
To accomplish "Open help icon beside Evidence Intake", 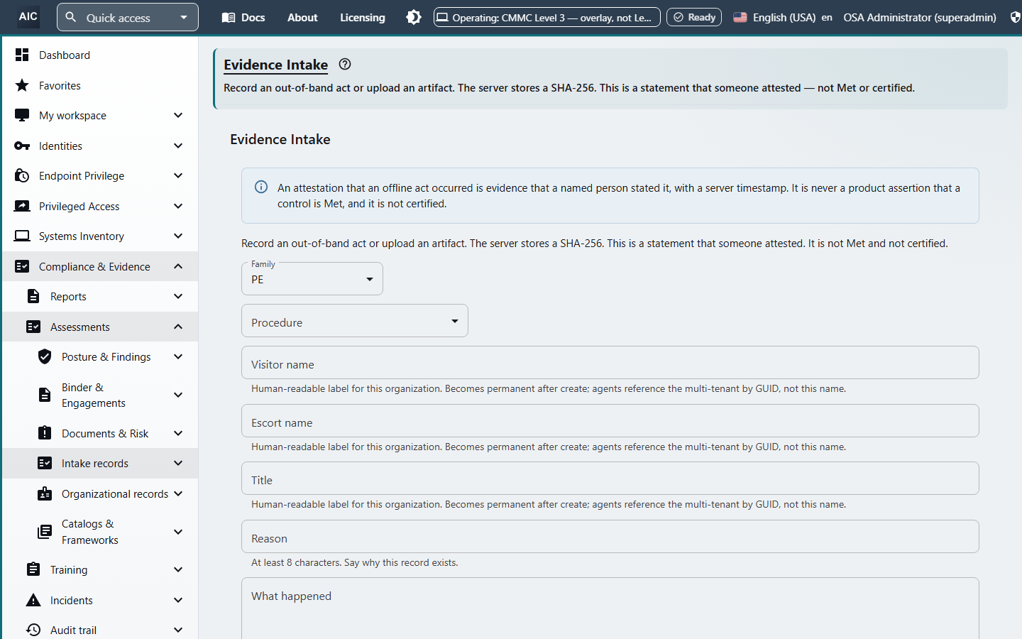I will coord(345,64).
